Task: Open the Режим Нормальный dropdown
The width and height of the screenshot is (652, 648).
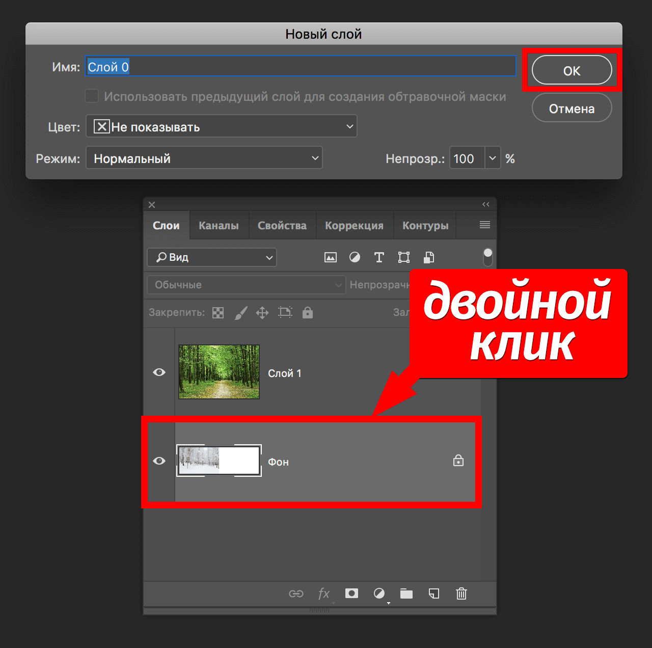Action: click(x=204, y=158)
